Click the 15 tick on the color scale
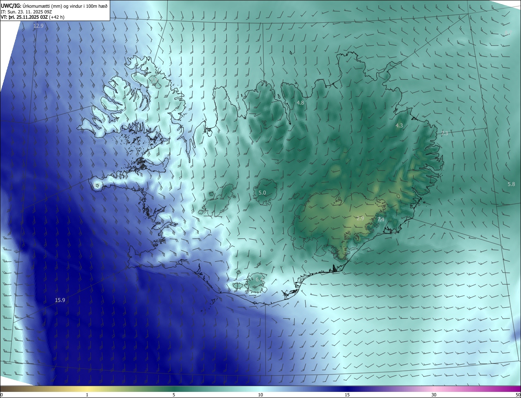This screenshot has height=398, width=521. [347, 395]
